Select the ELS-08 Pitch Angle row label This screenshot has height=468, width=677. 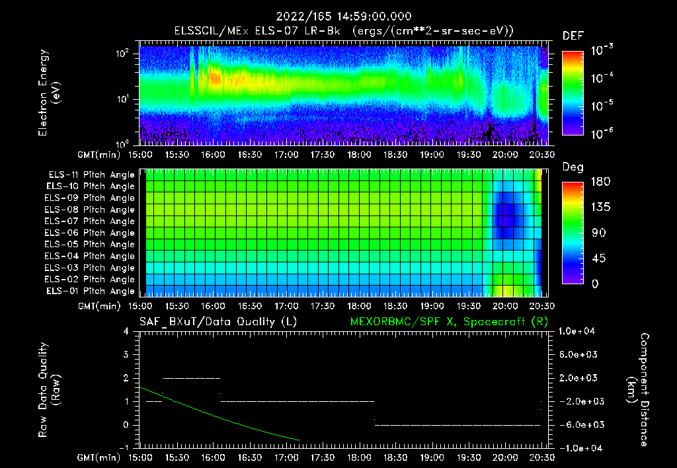coord(90,210)
